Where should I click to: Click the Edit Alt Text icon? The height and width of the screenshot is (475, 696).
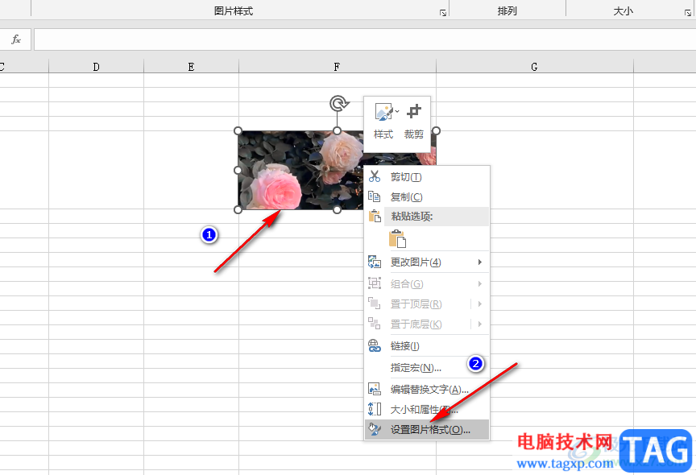tap(375, 389)
